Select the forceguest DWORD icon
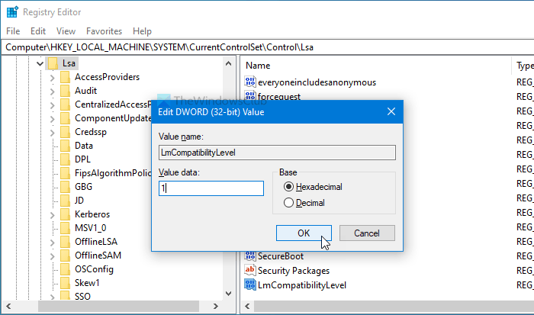 [250, 95]
